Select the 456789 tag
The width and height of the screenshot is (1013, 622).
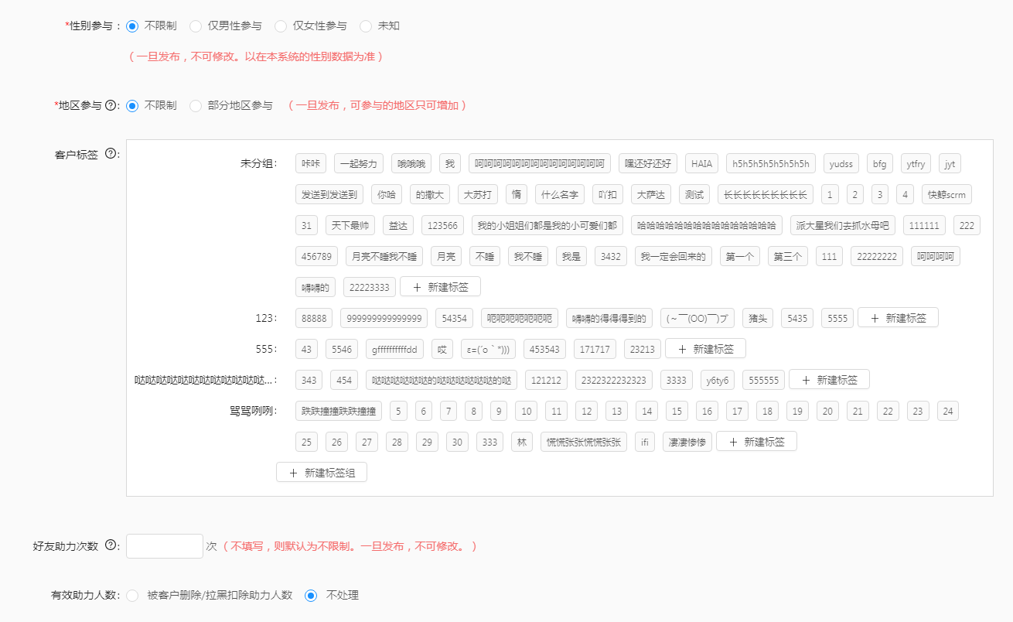pos(317,256)
